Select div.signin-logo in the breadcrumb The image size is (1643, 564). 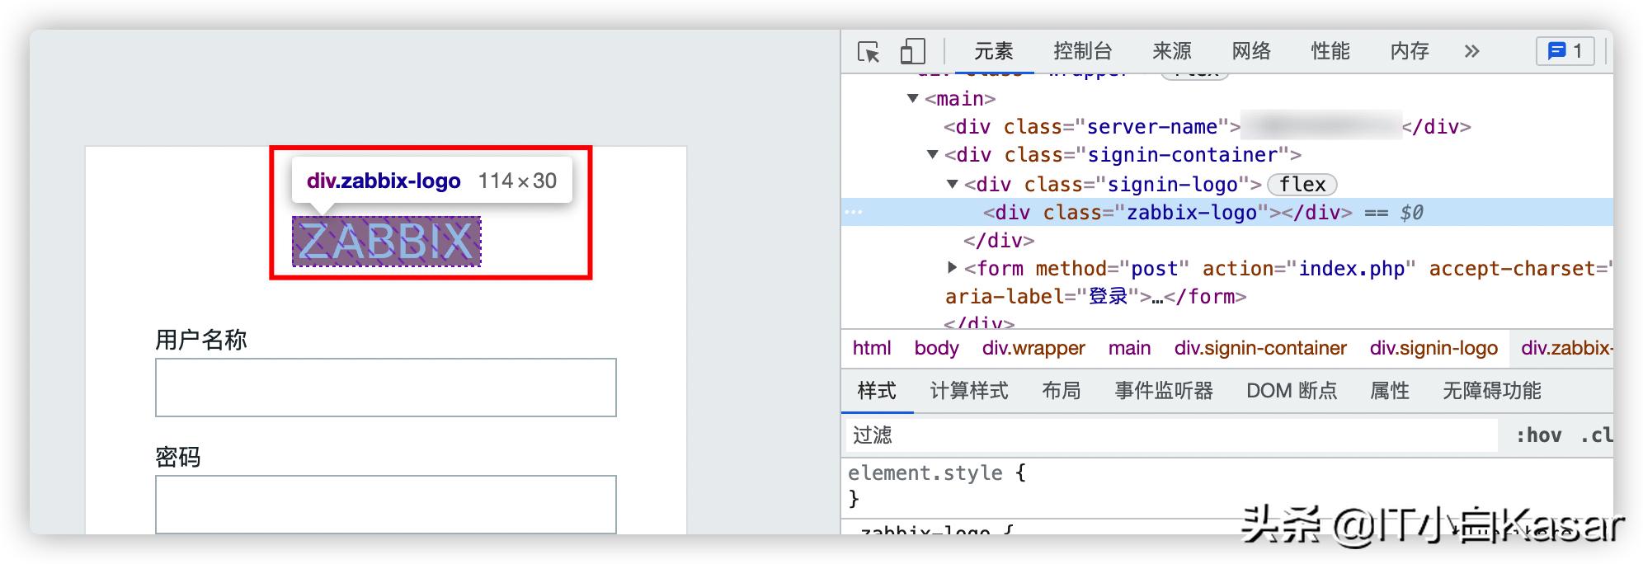click(x=1434, y=348)
